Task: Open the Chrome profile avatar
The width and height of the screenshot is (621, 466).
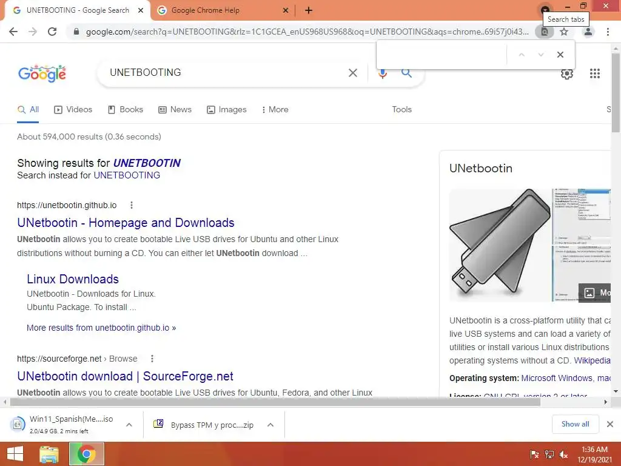Action: coord(588,32)
